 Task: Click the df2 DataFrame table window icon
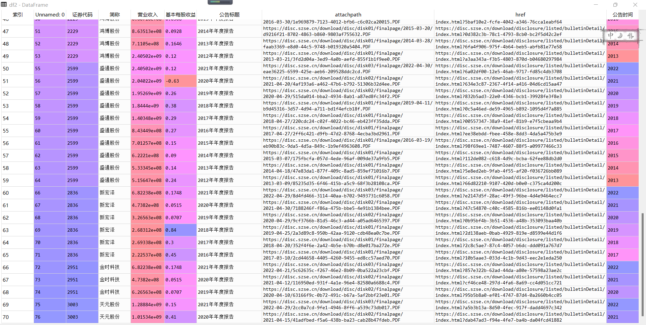[x=4, y=5]
